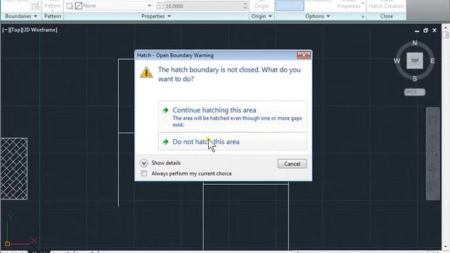Minimize the drawing viewport window
This screenshot has width=450, height=253.
pos(417,30)
